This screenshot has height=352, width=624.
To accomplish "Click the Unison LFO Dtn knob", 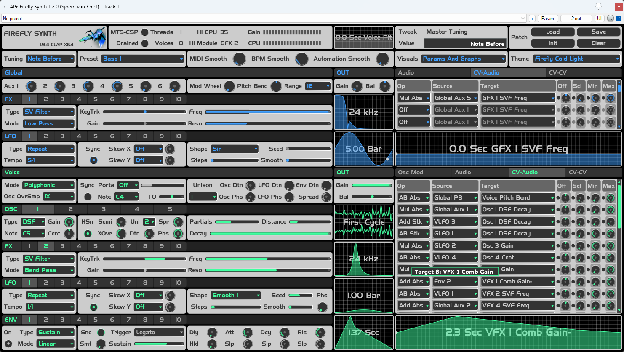I will coord(289,185).
